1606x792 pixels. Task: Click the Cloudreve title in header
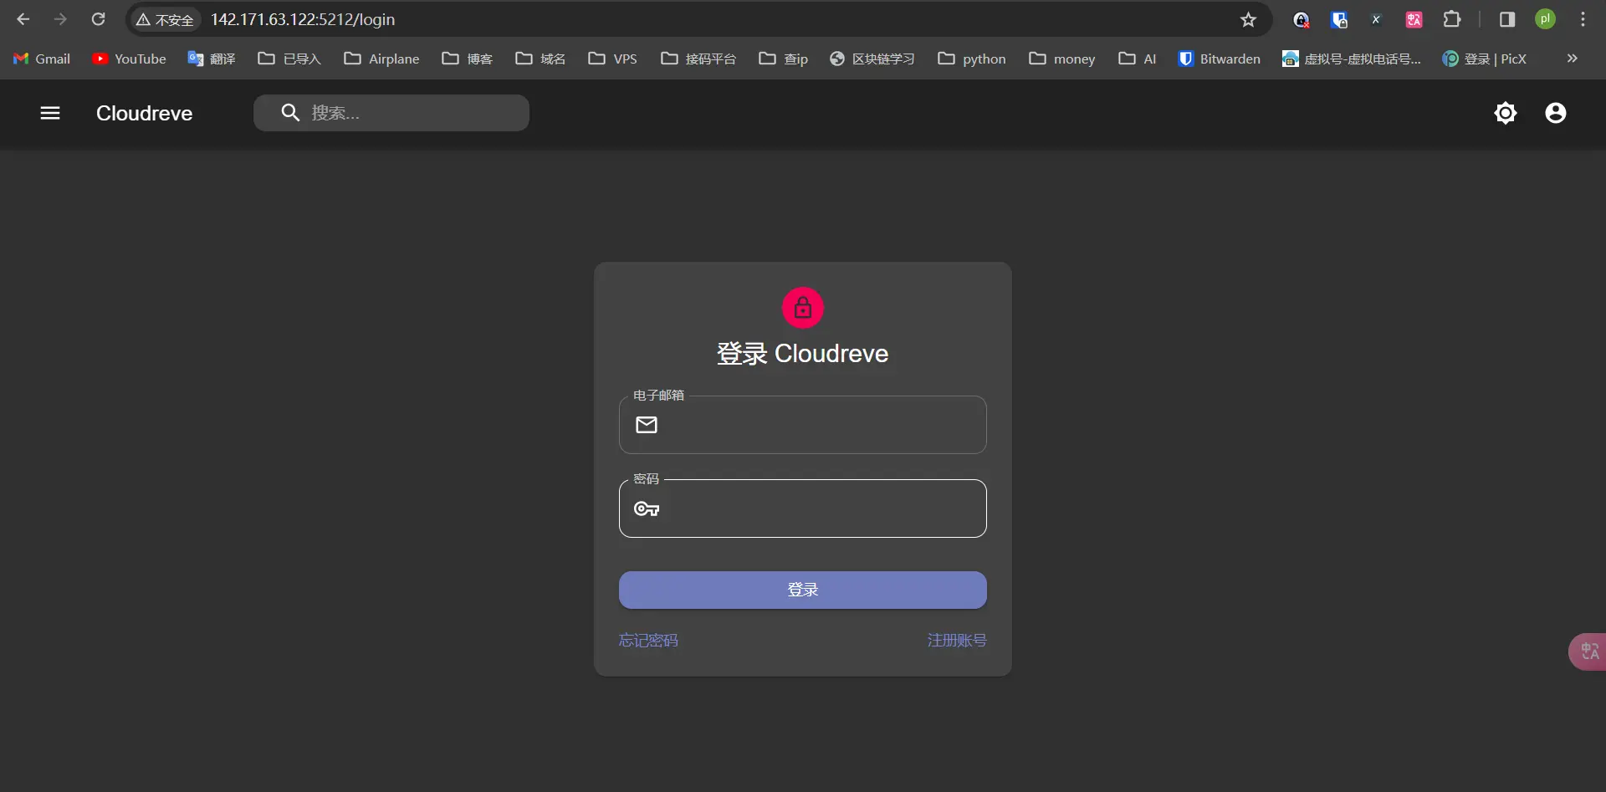point(144,113)
